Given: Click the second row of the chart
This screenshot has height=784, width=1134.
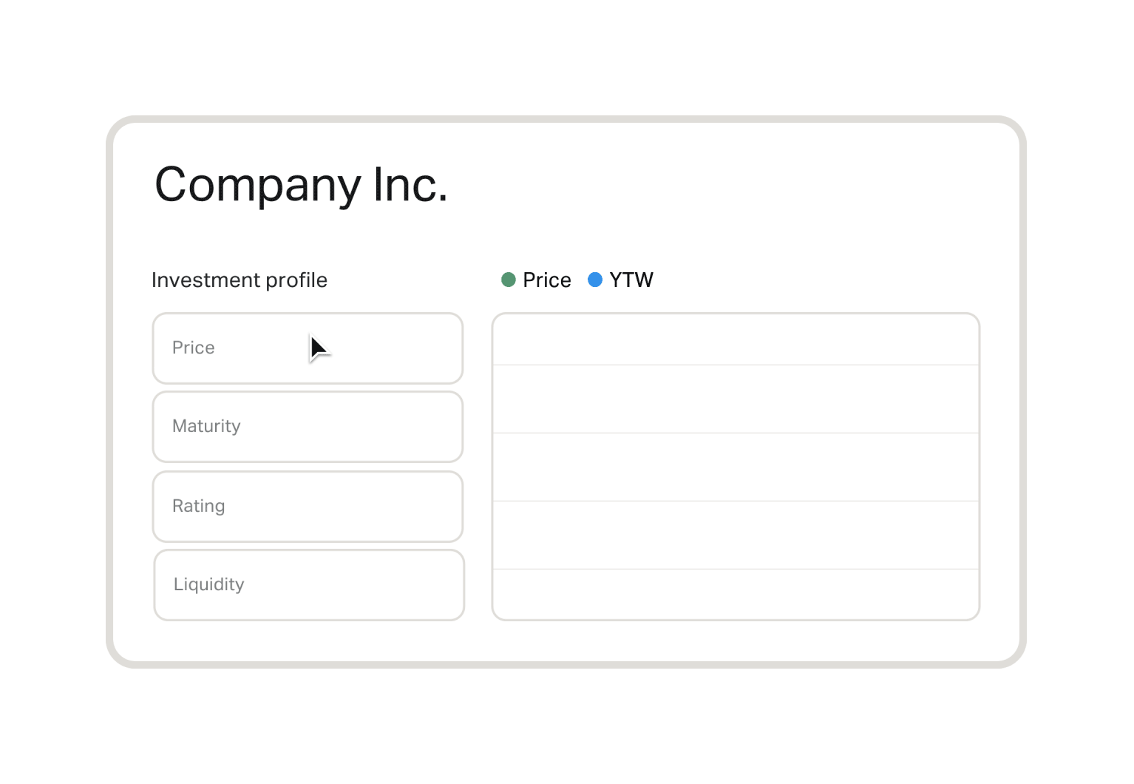Looking at the screenshot, I should coord(736,399).
